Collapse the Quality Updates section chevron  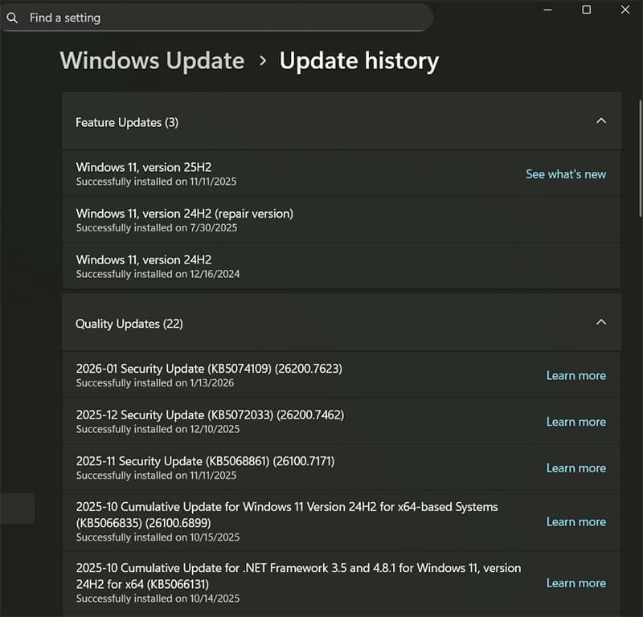[x=601, y=322]
